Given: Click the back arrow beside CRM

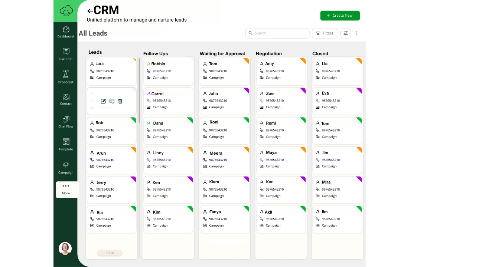Looking at the screenshot, I should coord(89,11).
